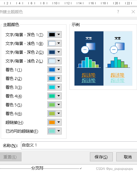
Task: Choose the 着色 3 cyan swatch
Action: [x=52, y=87]
